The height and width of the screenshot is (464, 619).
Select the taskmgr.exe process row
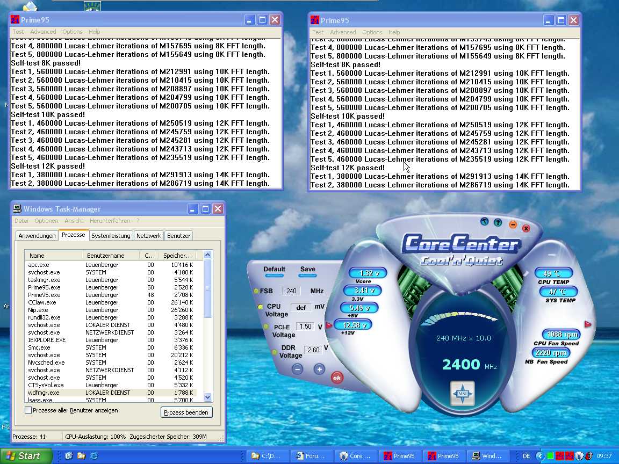(x=111, y=280)
